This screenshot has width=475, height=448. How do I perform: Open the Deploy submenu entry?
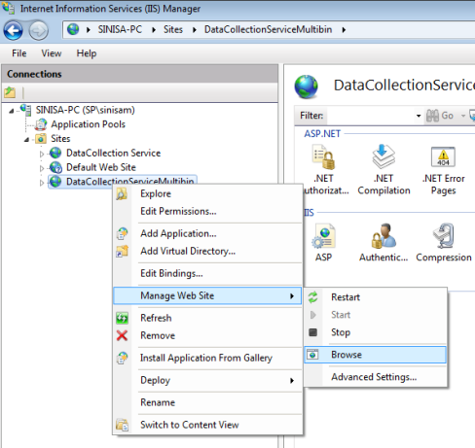point(207,380)
